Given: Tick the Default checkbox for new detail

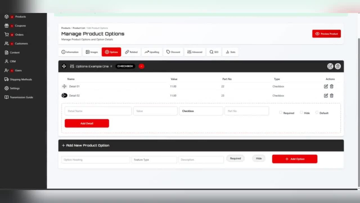Looking at the screenshot, I should pos(317,112).
